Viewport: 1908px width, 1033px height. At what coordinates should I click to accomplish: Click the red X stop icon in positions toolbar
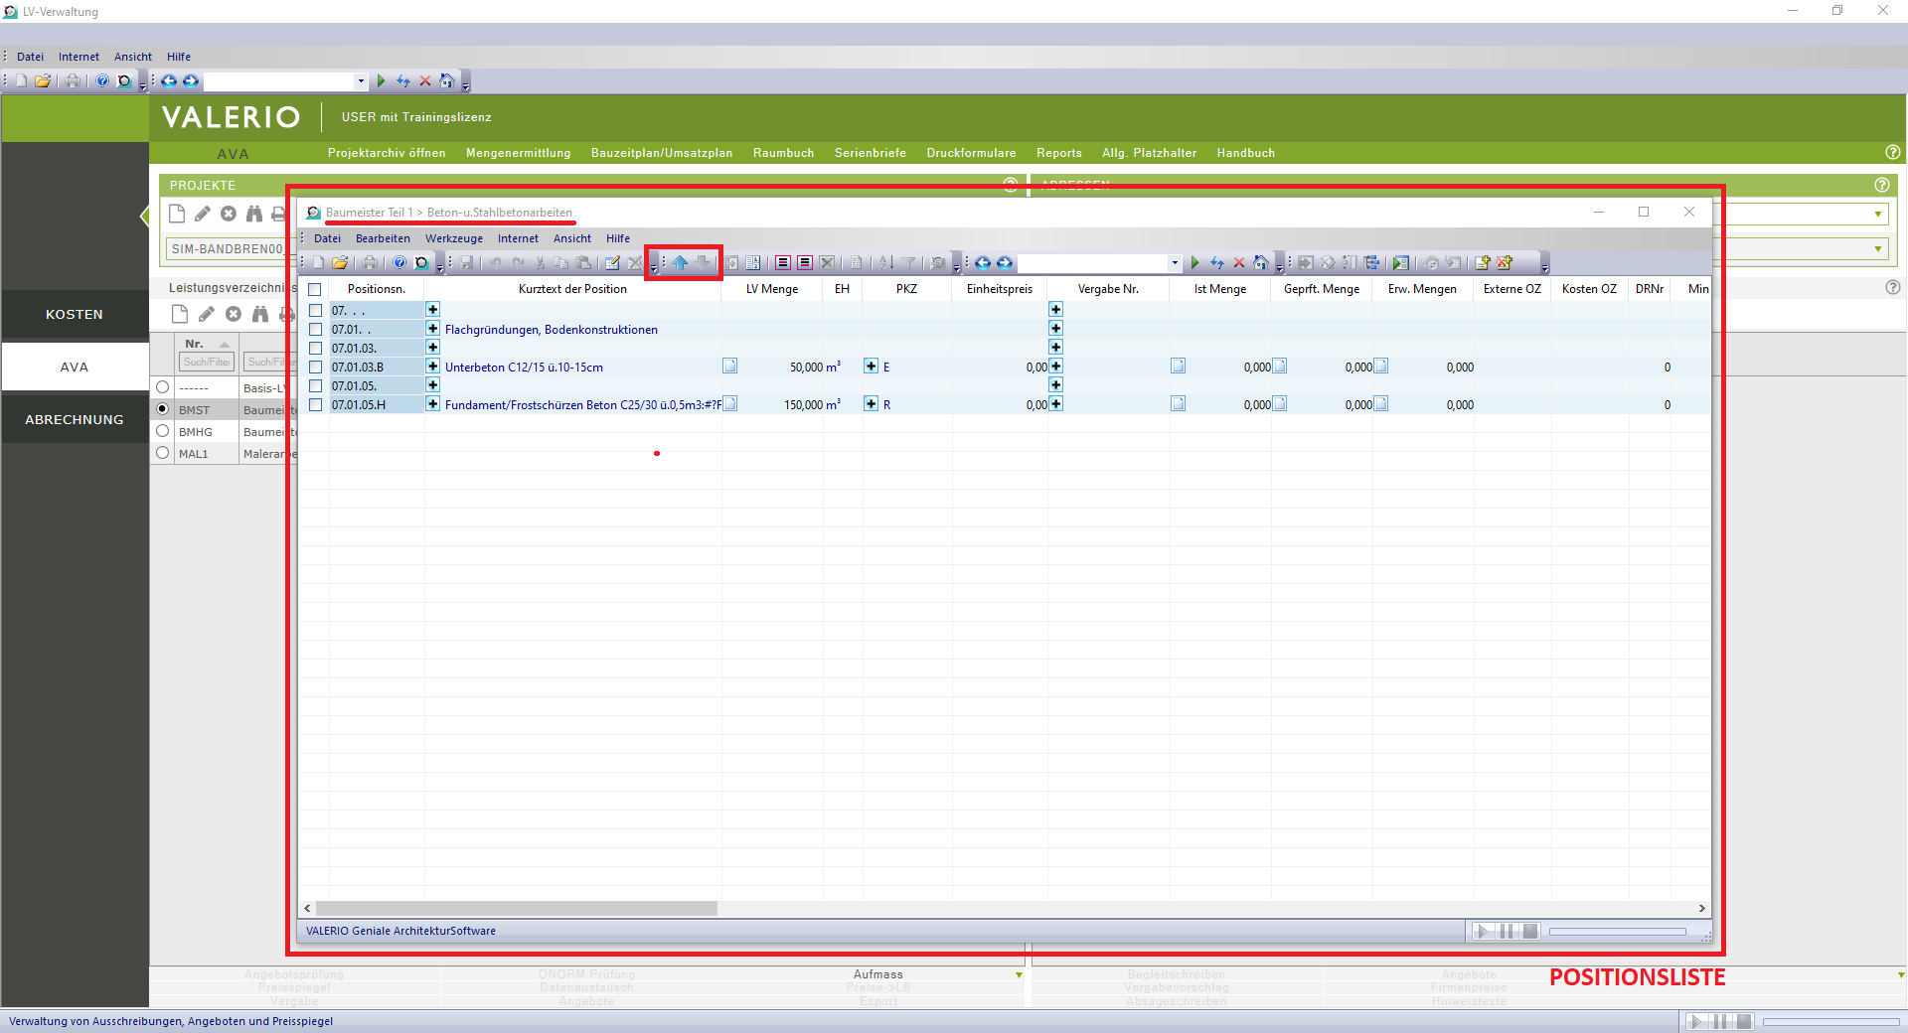[1239, 263]
